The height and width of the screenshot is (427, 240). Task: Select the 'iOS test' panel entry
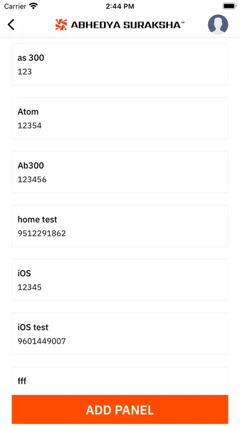point(120,334)
